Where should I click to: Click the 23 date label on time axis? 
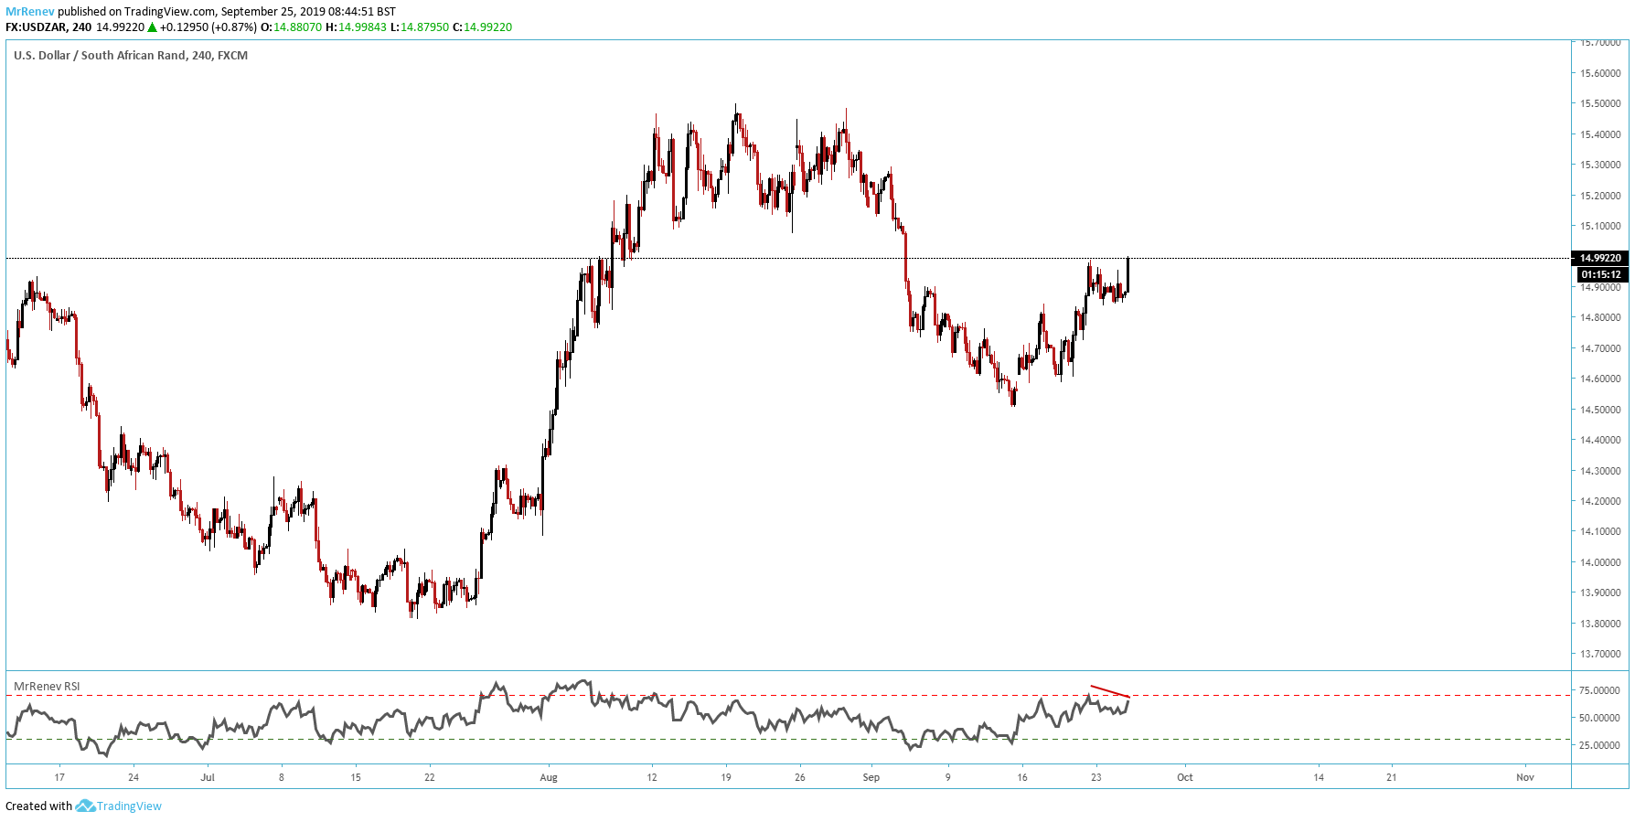point(1096,777)
